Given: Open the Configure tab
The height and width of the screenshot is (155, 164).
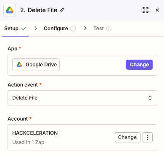Looking at the screenshot, I should coord(60,29).
